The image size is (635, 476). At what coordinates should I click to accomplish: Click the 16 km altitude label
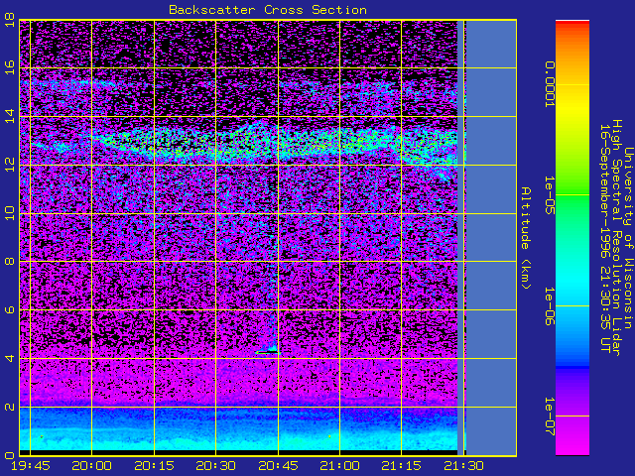tap(10, 67)
